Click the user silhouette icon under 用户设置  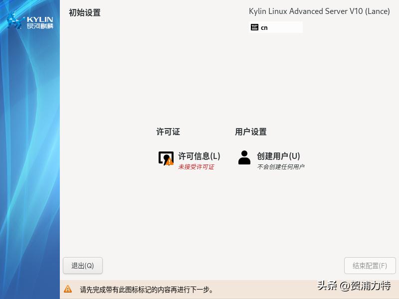(244, 158)
